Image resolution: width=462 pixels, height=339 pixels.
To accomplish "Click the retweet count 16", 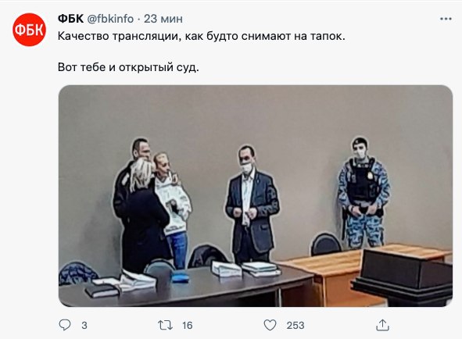I will tap(187, 326).
